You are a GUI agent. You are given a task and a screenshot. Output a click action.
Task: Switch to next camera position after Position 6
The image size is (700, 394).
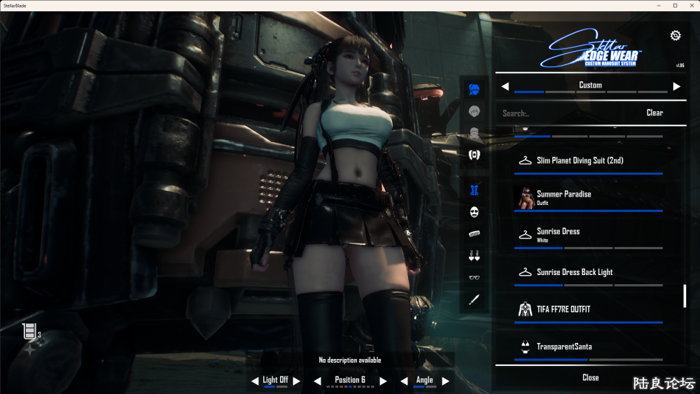point(383,381)
